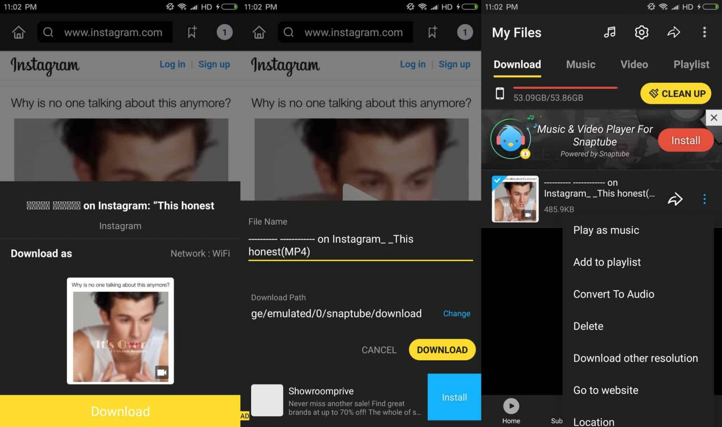Tap the WiFi status icon in My Files status bar

point(663,7)
